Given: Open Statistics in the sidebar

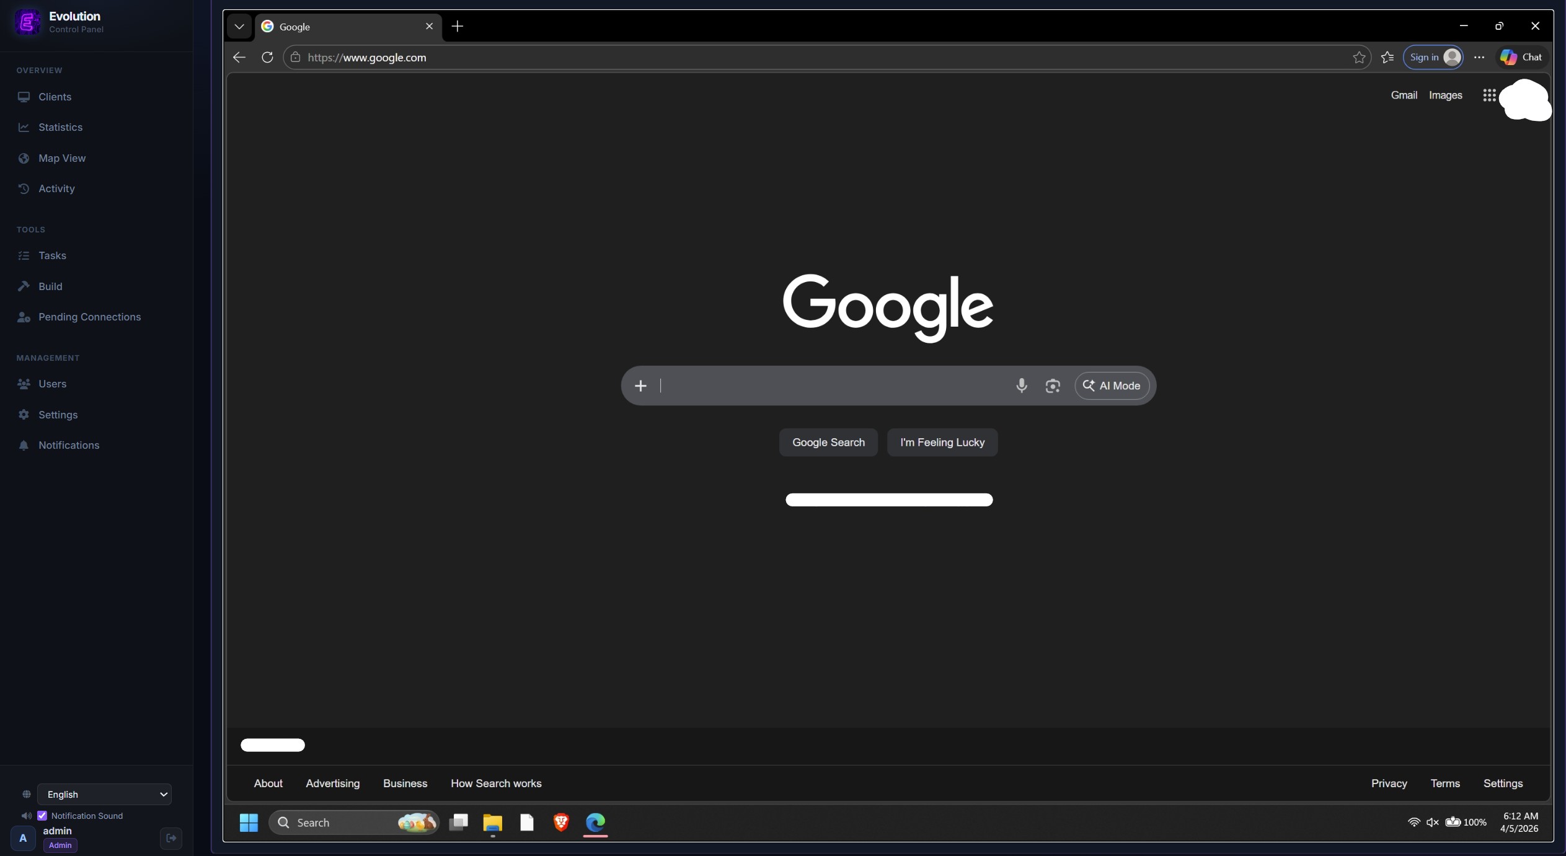Looking at the screenshot, I should (60, 127).
